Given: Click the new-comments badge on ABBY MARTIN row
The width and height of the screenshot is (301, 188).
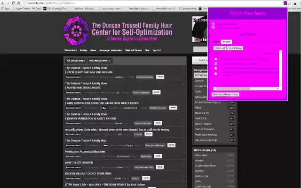Looking at the screenshot, I should click(104, 108).
